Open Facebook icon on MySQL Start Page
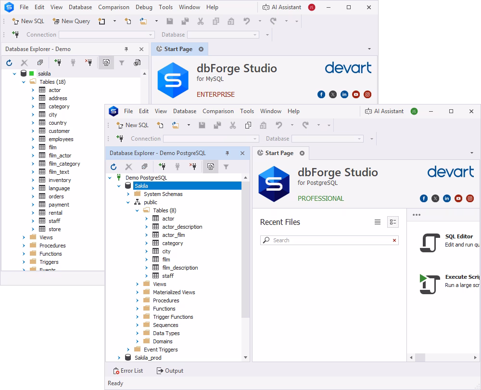 point(321,94)
